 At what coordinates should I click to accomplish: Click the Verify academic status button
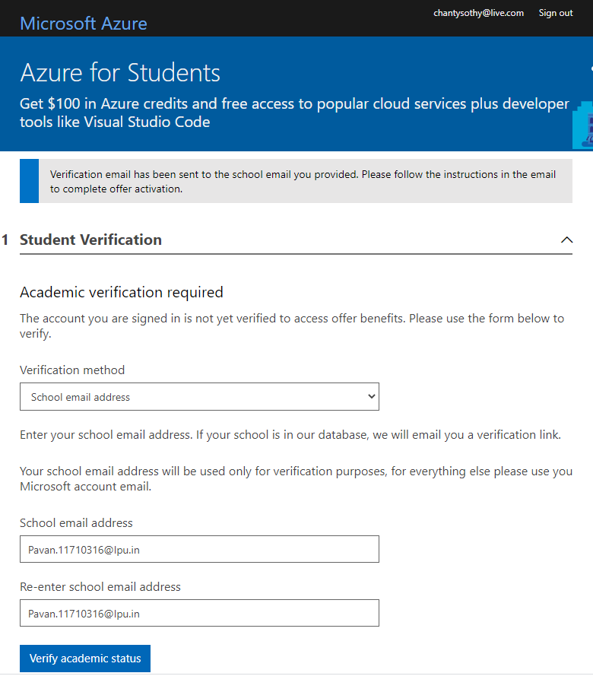click(85, 659)
